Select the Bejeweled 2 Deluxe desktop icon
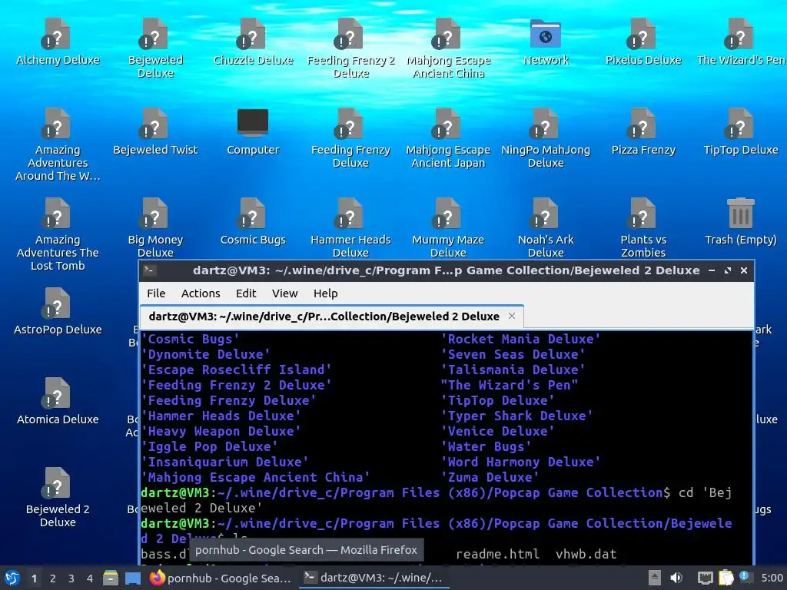The width and height of the screenshot is (787, 590). [x=58, y=498]
